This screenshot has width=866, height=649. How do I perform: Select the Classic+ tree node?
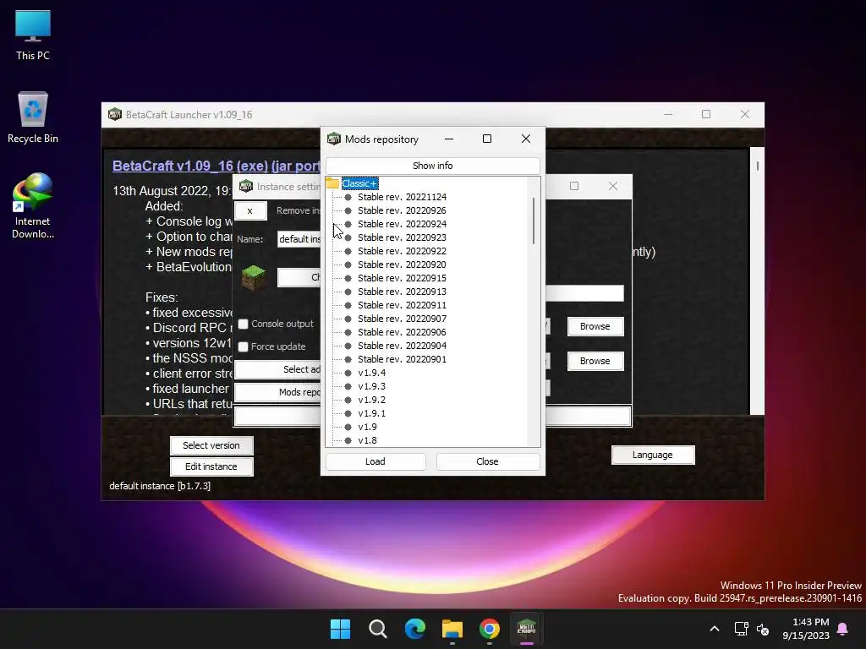click(x=359, y=183)
